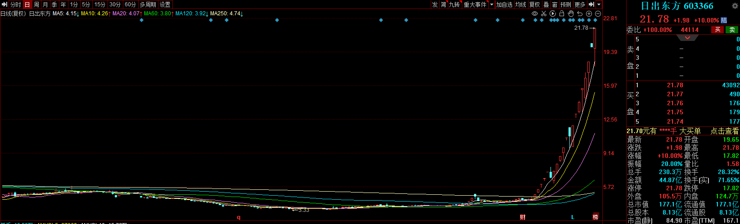Click the green 卖 sell button
The image size is (740, 224).
732,30
